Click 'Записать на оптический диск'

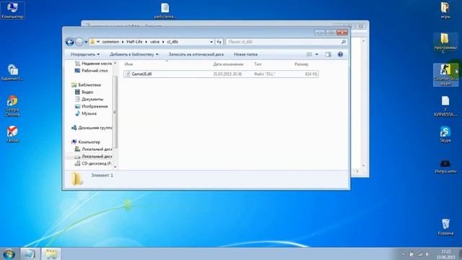(196, 54)
